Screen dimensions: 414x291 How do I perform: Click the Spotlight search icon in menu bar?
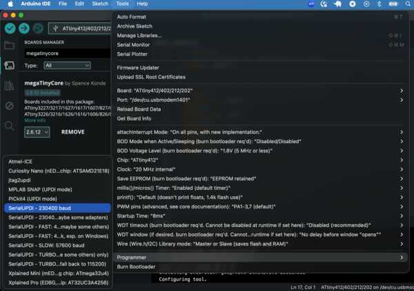pos(408,3)
